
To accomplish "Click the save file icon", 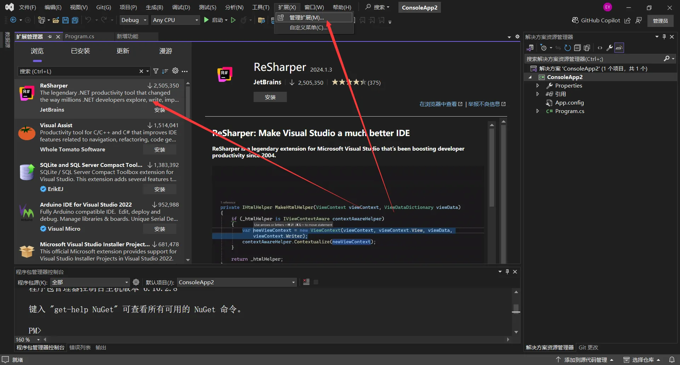I will coord(66,20).
